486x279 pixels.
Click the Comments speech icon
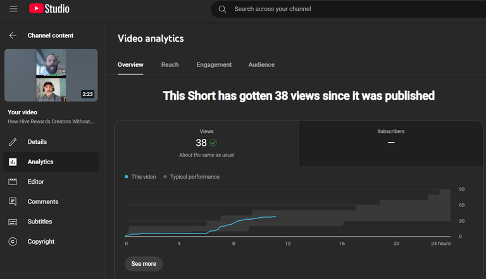pos(13,201)
